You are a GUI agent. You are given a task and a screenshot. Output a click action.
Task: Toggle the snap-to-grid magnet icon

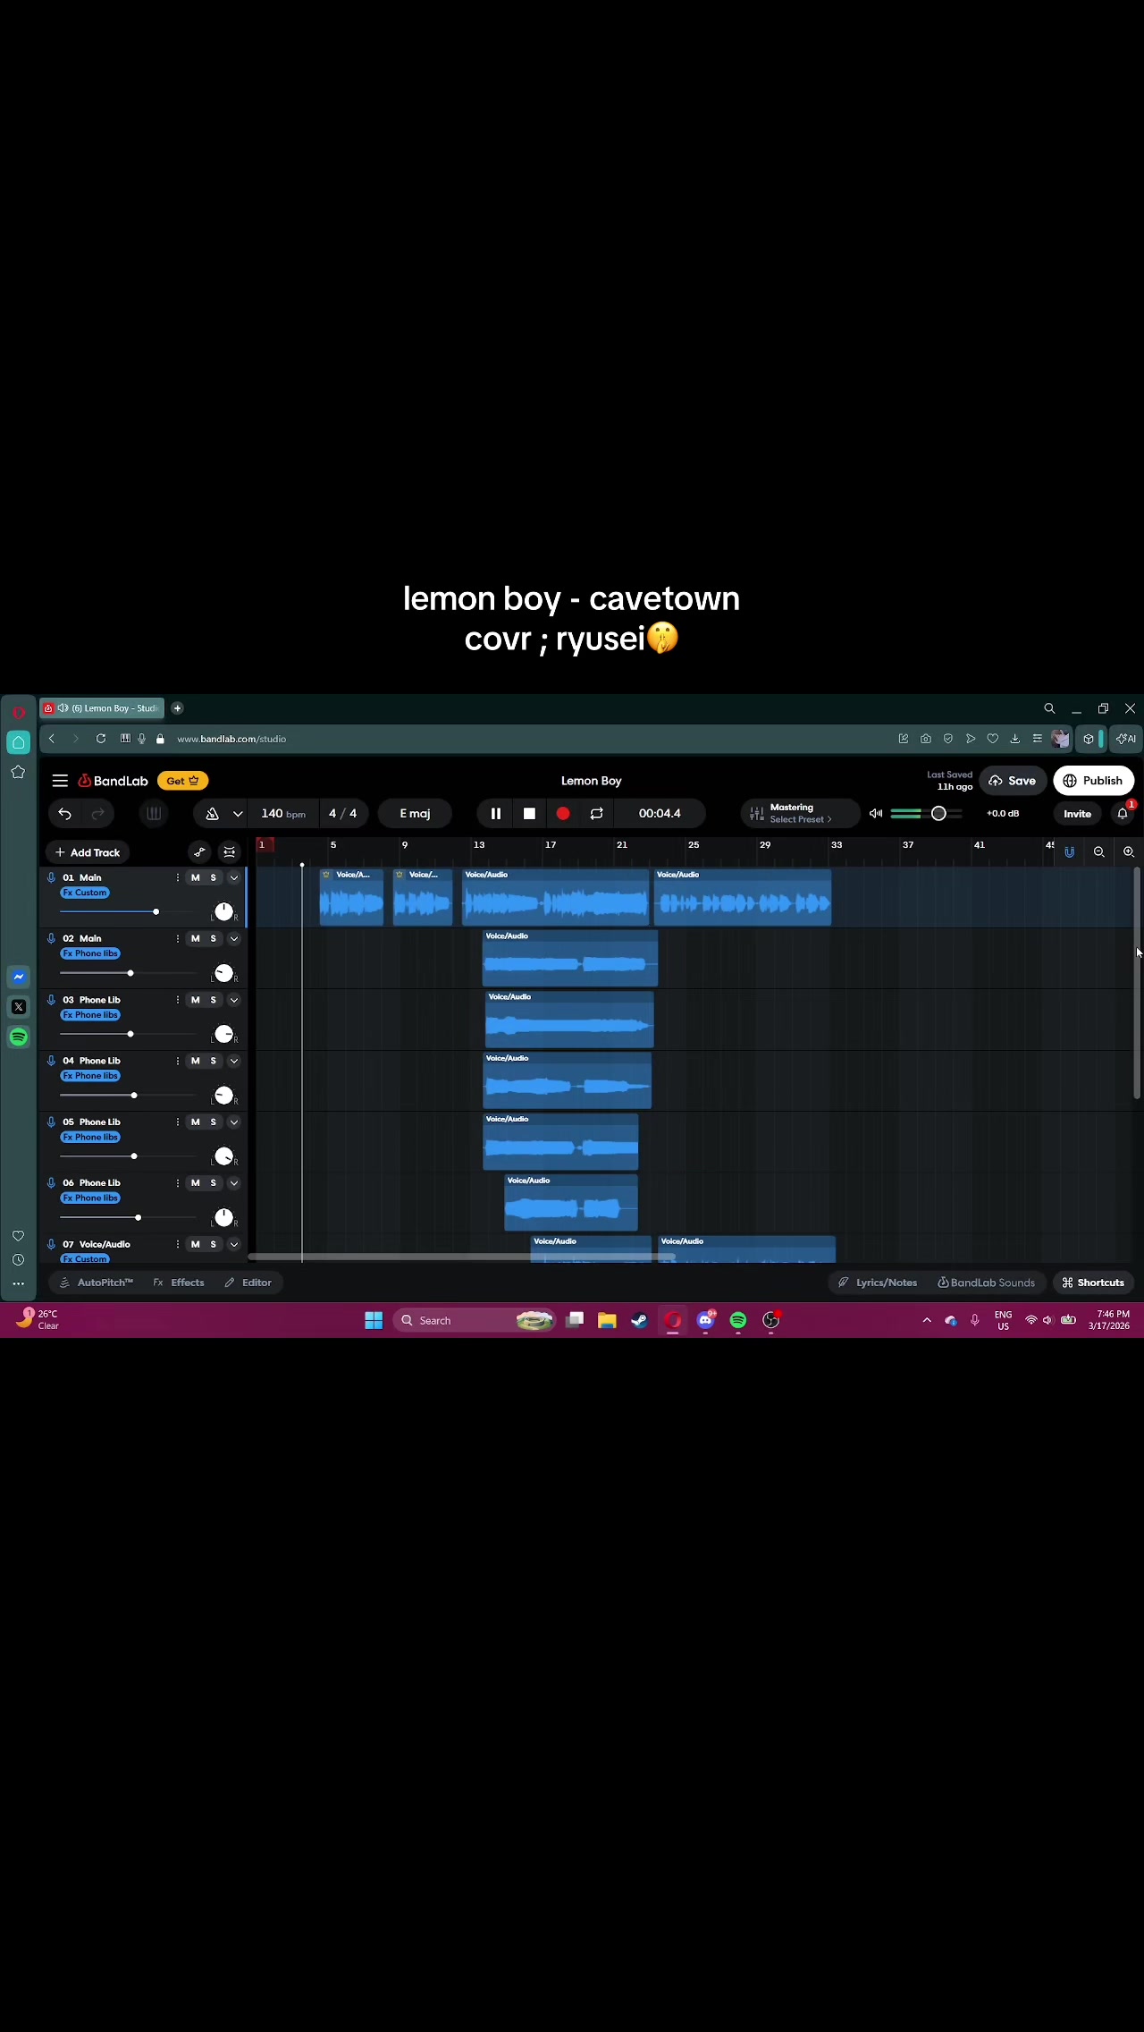tap(1069, 852)
